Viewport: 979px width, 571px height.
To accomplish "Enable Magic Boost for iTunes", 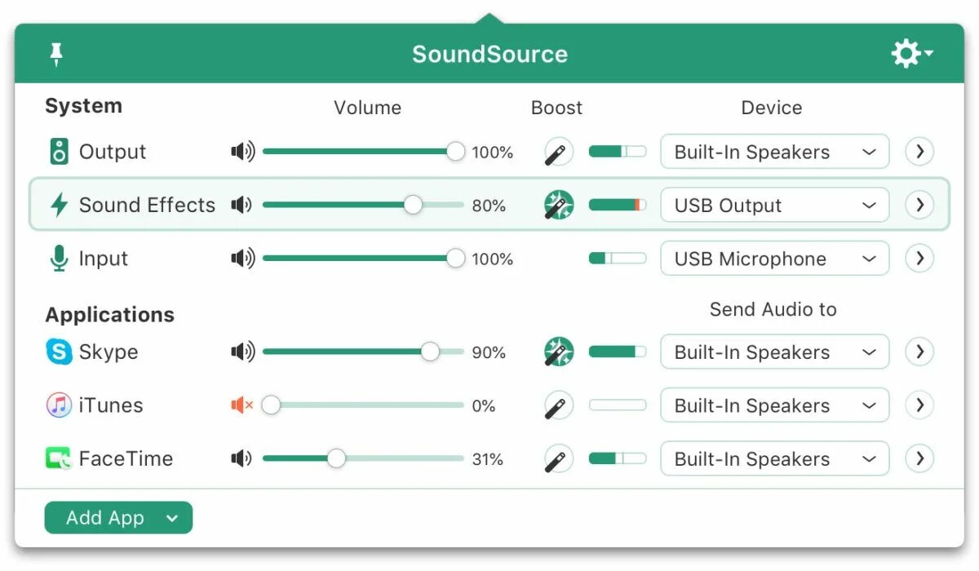I will pyautogui.click(x=559, y=405).
